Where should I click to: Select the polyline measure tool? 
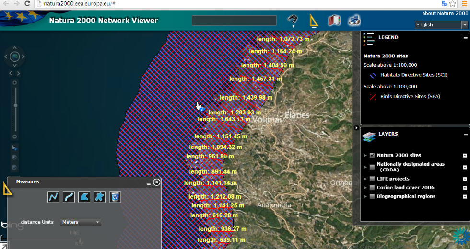[x=53, y=197]
